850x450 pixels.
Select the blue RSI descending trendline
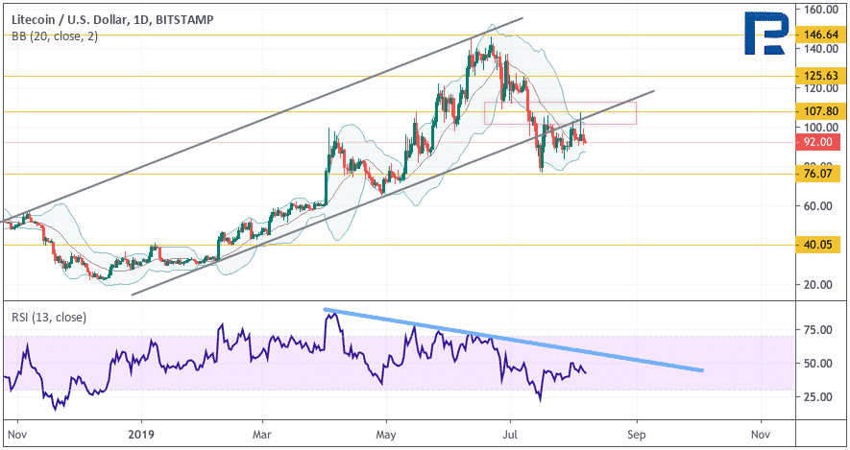pyautogui.click(x=513, y=340)
